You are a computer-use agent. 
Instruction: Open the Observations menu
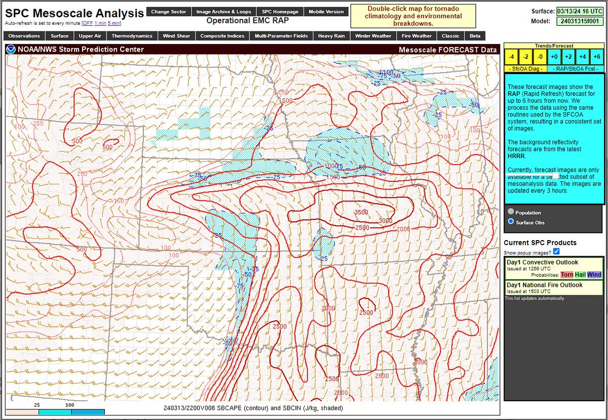pyautogui.click(x=24, y=36)
